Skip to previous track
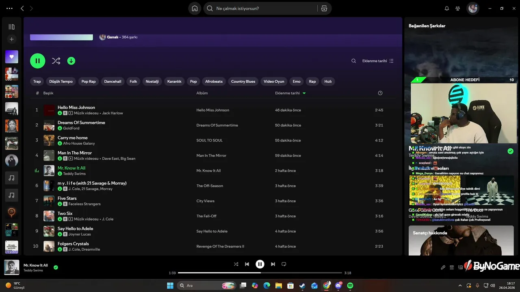Screen dimensions: 520x292 tap(247, 264)
